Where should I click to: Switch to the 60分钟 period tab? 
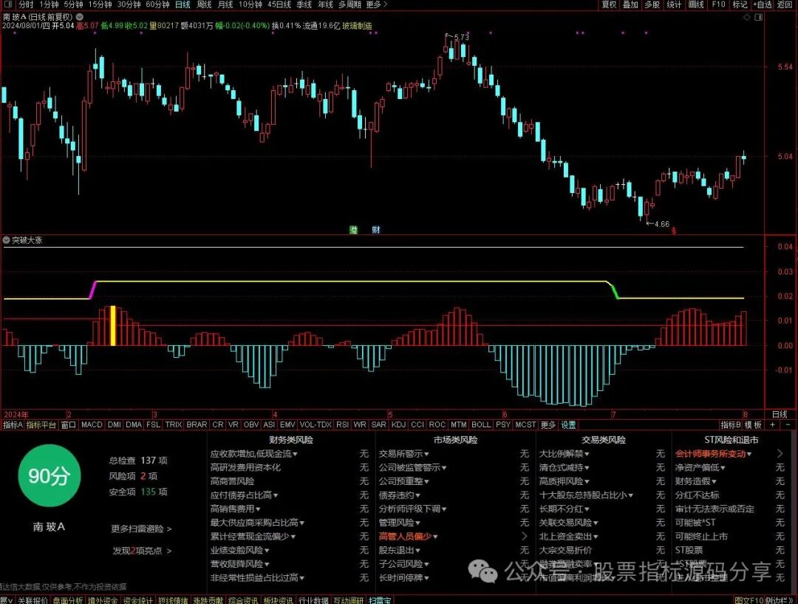157,4
